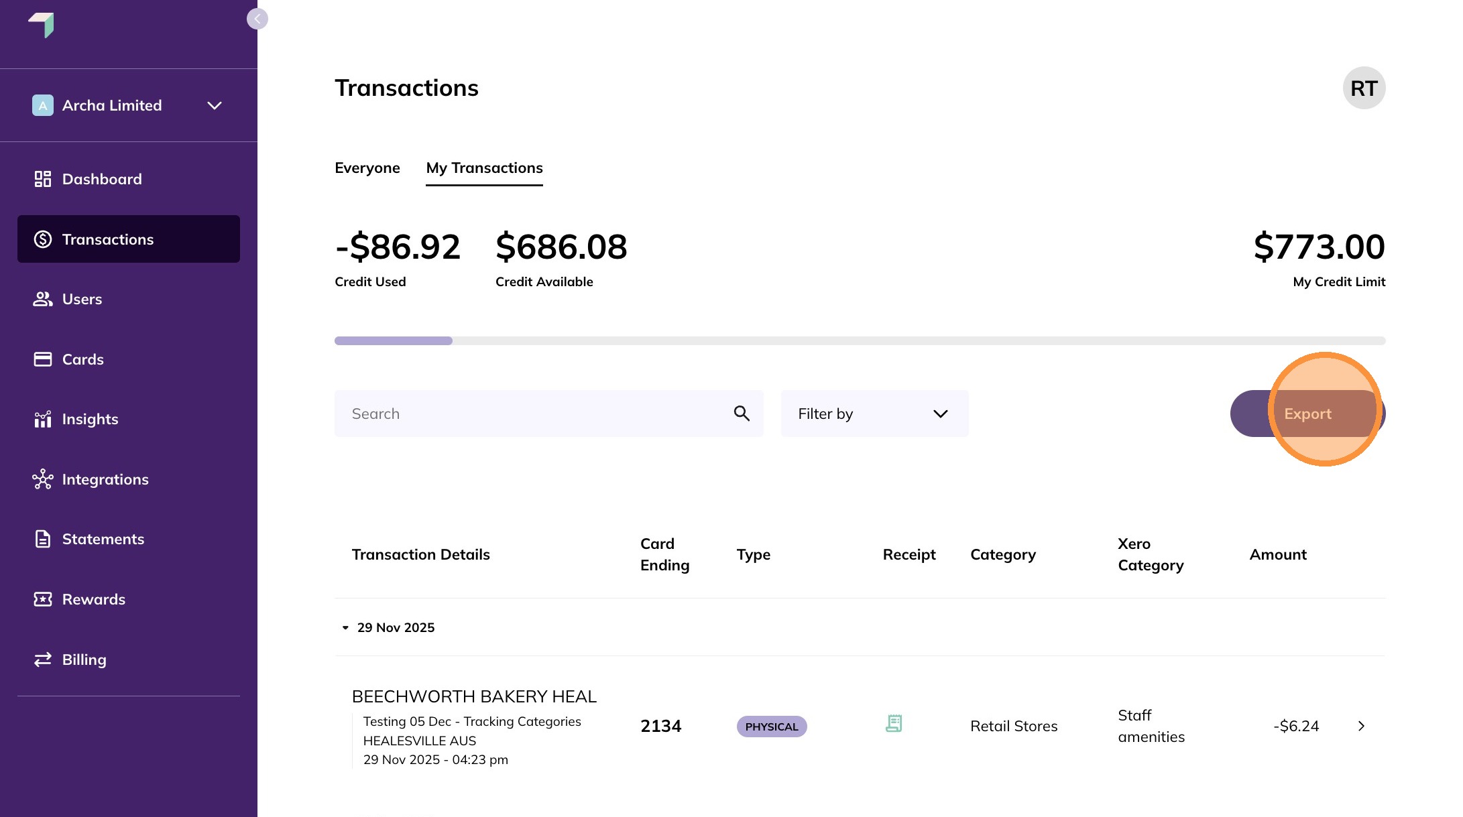Image resolution: width=1463 pixels, height=817 pixels.
Task: Open the RT user avatar menu
Action: click(1363, 88)
